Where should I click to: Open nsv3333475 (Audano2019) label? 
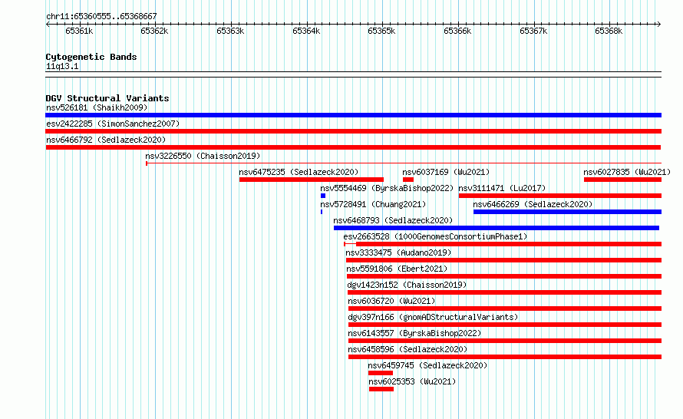pos(398,252)
